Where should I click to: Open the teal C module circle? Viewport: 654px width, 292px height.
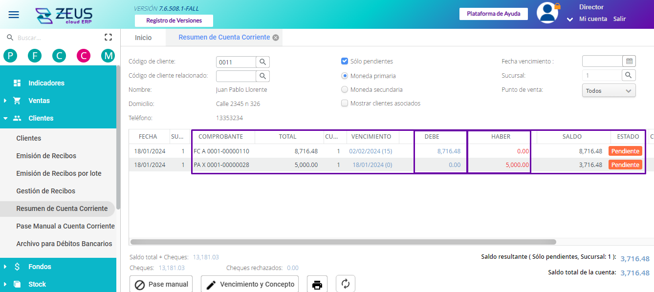pyautogui.click(x=59, y=56)
